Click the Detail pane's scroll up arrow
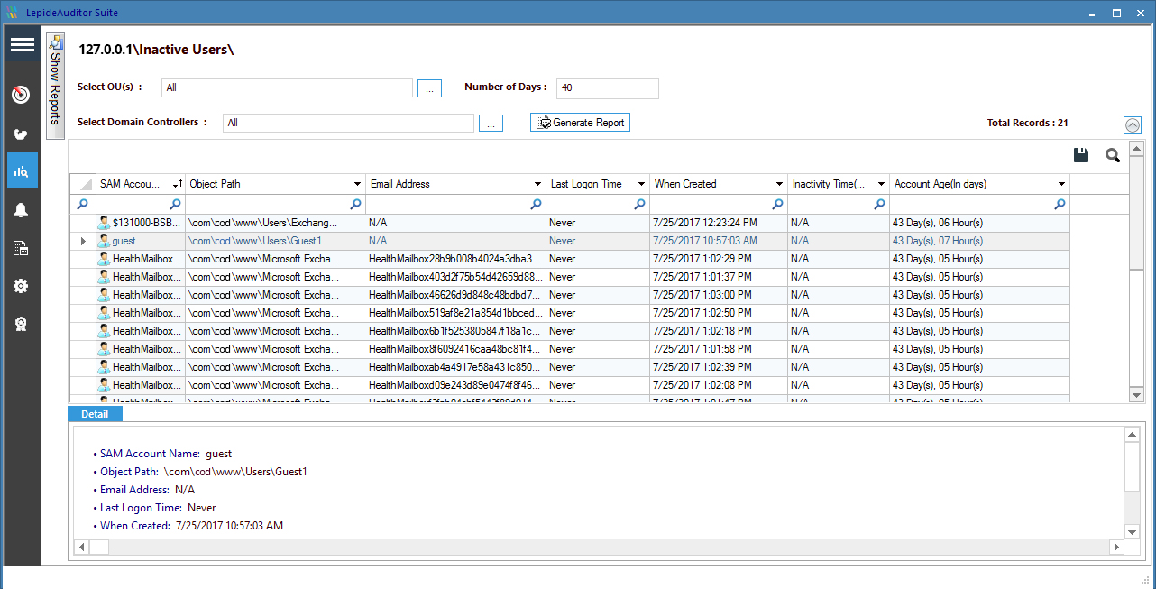 pyautogui.click(x=1132, y=436)
